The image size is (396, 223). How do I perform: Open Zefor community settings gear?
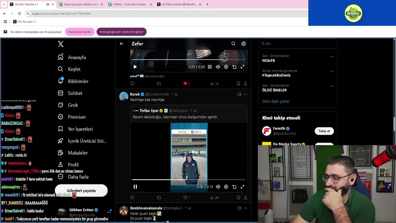coord(243,44)
